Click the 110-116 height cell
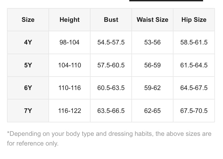The width and height of the screenshot is (223, 159). pos(69,88)
